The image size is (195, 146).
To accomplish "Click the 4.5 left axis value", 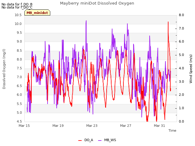I will (19, 121).
